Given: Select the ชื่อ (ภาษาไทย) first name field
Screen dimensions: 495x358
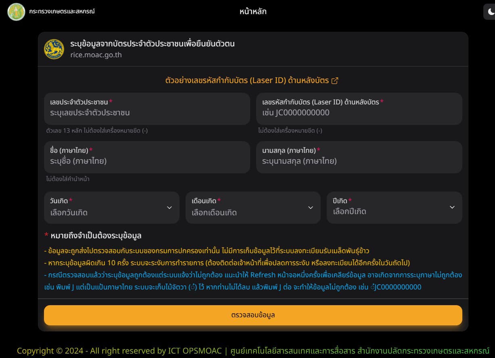Looking at the screenshot, I should (x=147, y=161).
